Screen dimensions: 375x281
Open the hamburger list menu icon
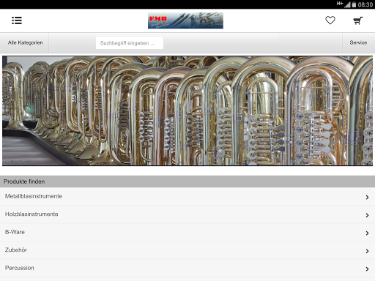[17, 20]
